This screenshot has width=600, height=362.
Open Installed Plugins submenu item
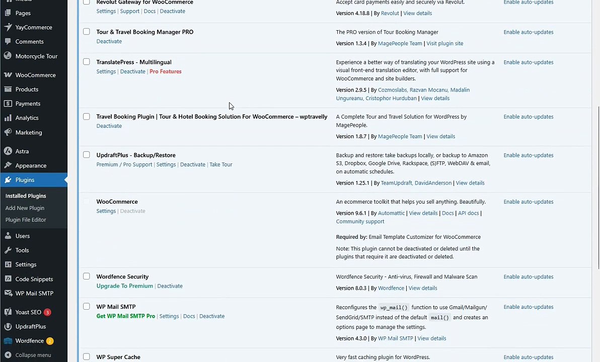tap(26, 196)
